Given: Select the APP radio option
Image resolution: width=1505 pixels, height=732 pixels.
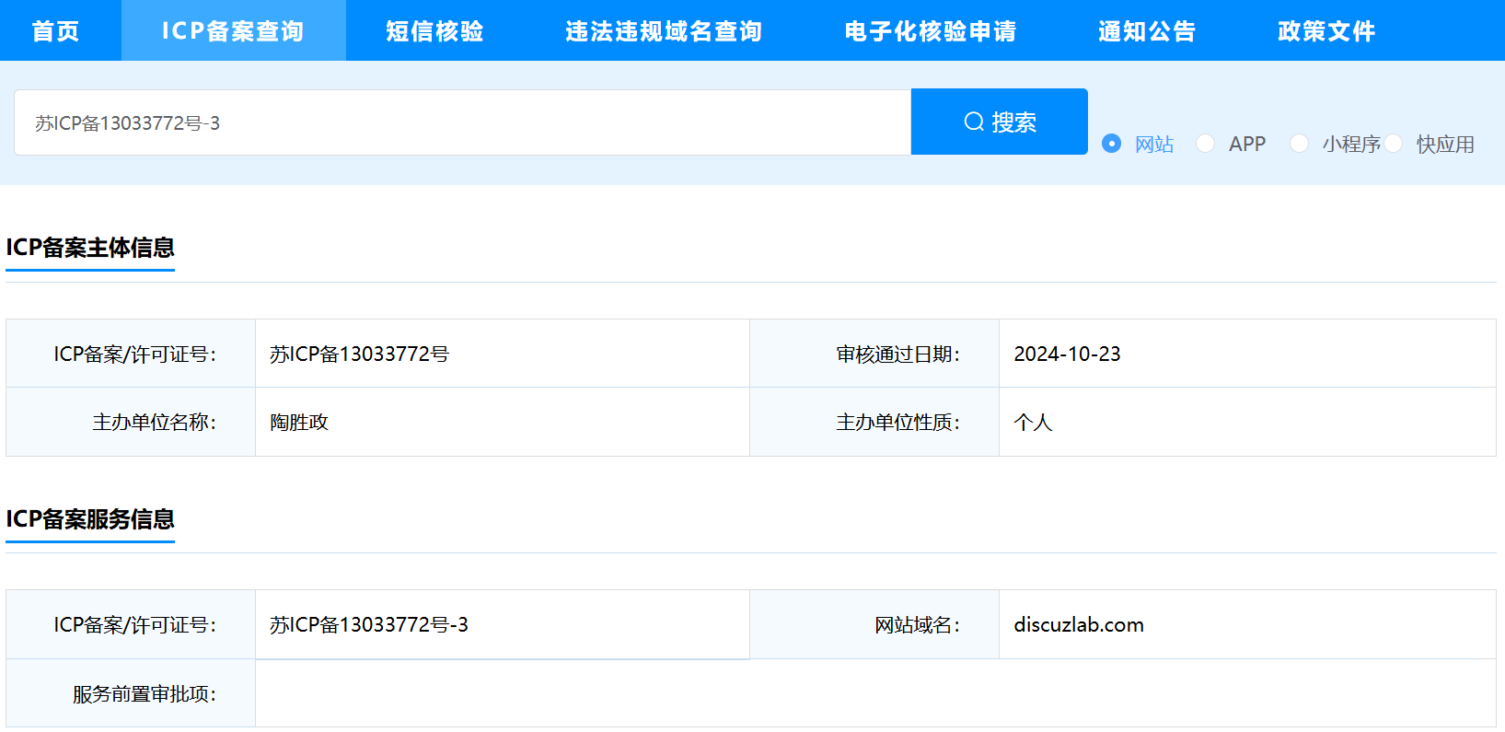Looking at the screenshot, I should [x=1205, y=144].
